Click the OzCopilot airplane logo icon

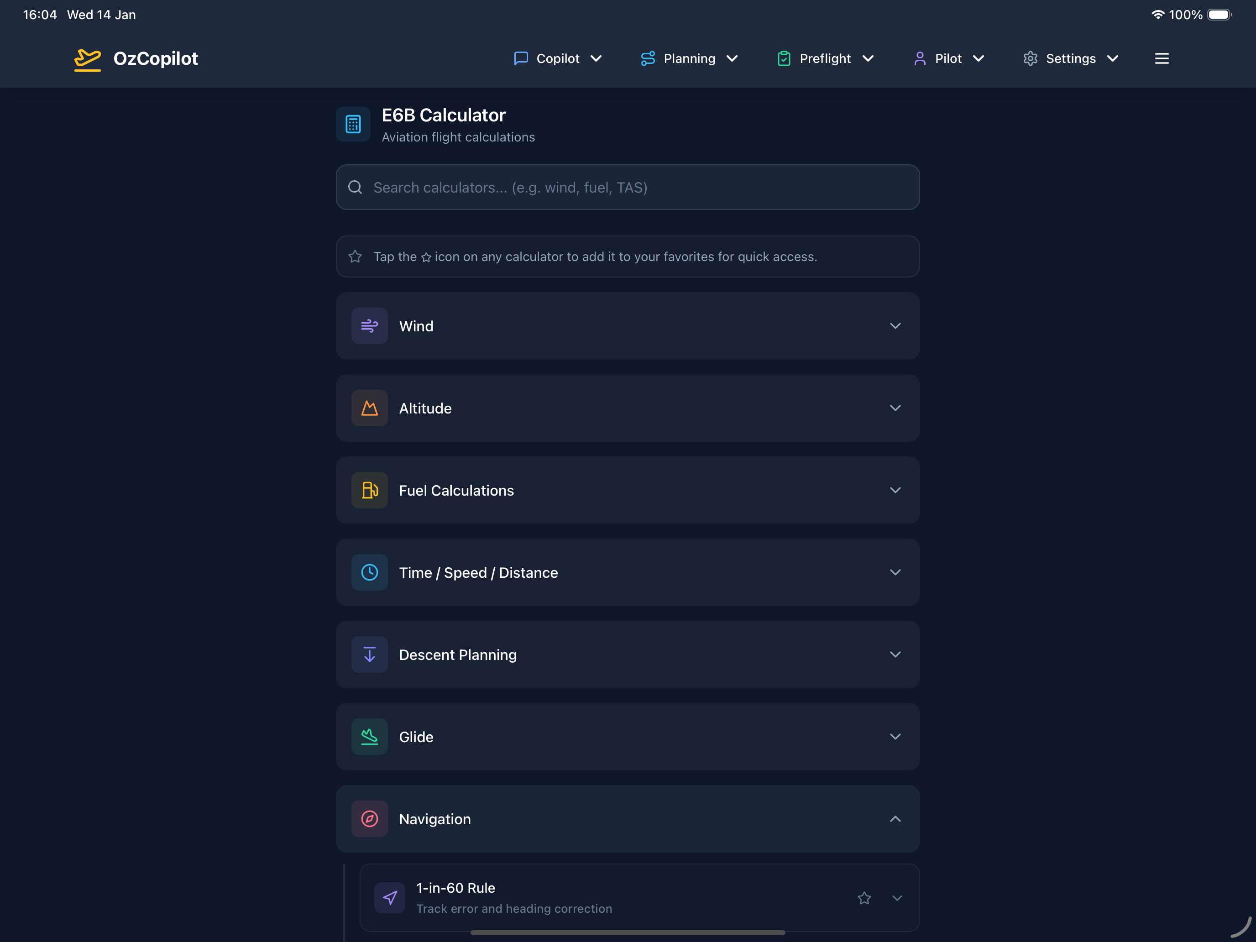[88, 59]
